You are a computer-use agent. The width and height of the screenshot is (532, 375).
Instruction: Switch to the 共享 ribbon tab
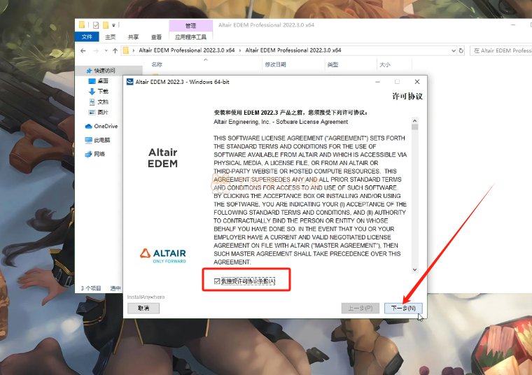tap(133, 37)
